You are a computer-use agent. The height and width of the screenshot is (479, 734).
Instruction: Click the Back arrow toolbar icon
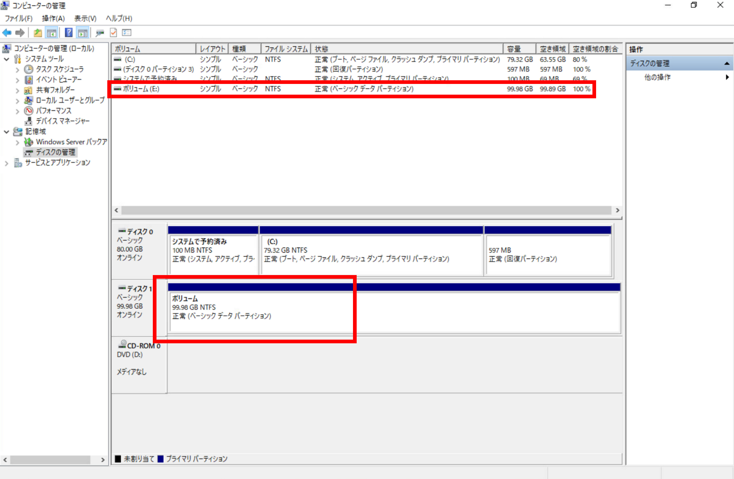tap(7, 33)
